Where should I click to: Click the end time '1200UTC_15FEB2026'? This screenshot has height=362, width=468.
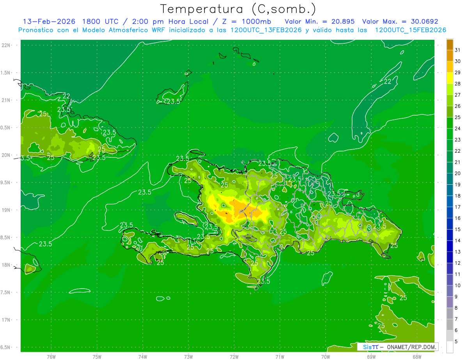tap(411, 30)
